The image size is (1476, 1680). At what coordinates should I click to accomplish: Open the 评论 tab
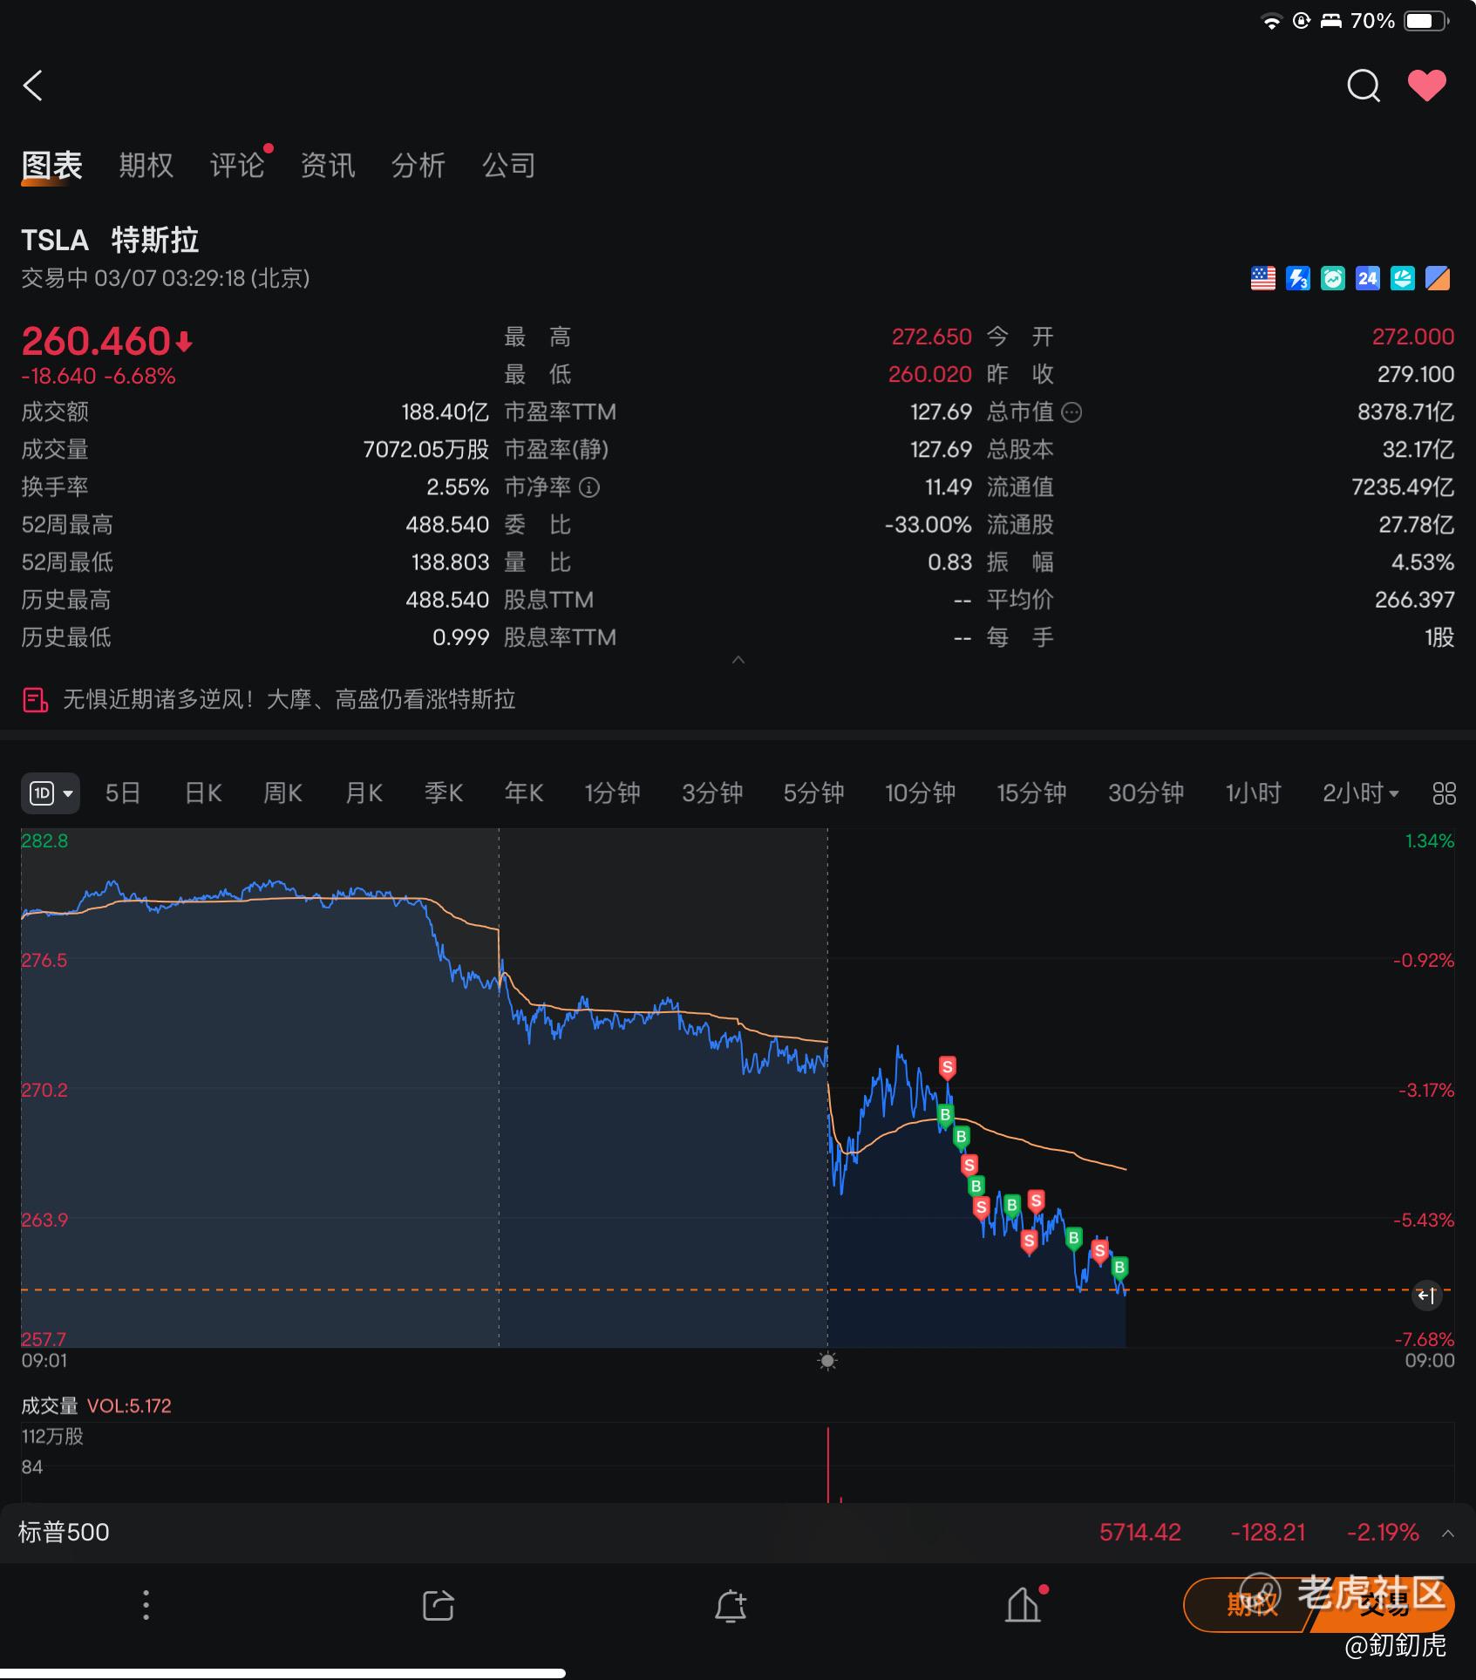[x=237, y=165]
